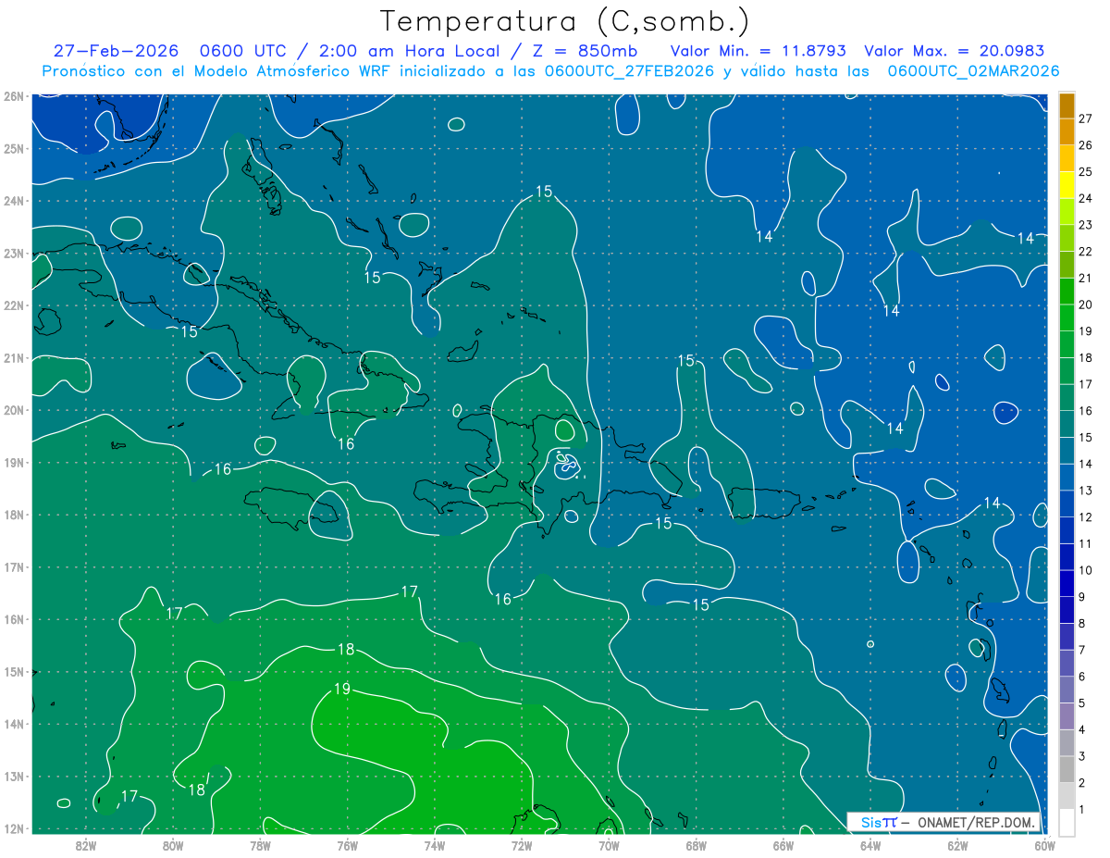This screenshot has width=1110, height=858.
Task: Click the '22N' latitude axis label
Action: point(13,305)
